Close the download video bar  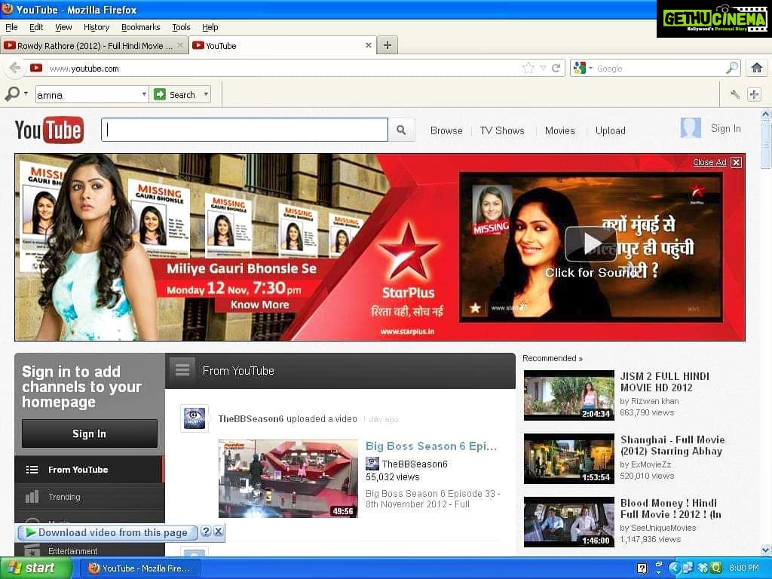coord(218,532)
